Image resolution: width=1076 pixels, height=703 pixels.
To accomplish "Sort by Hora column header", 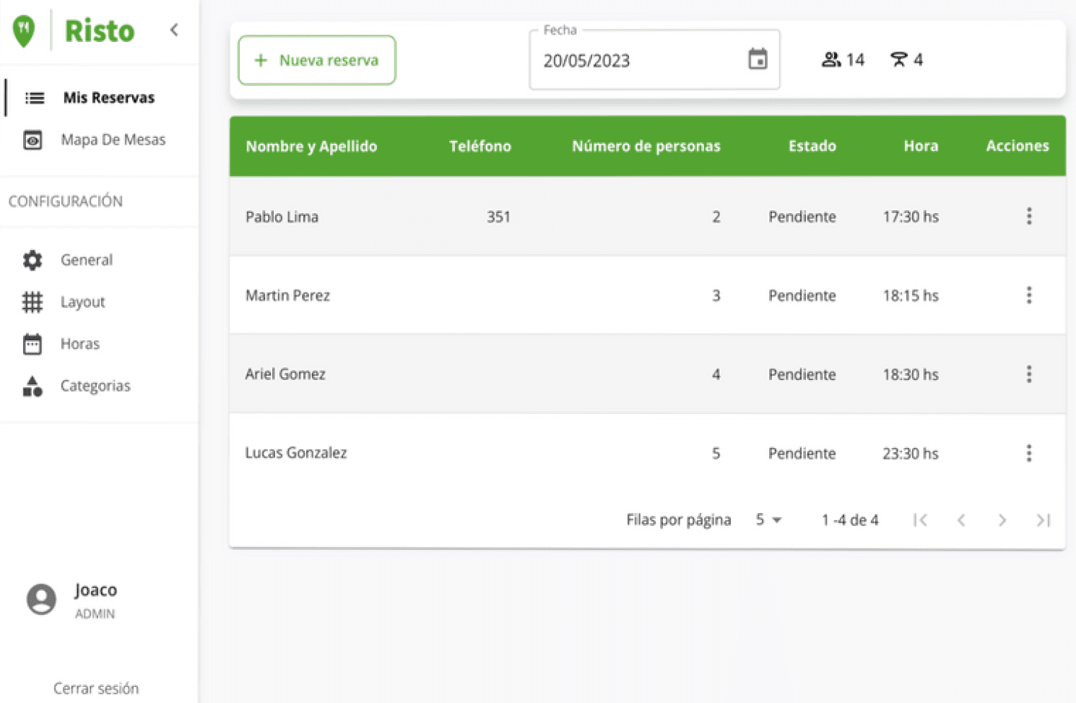I will 921,146.
